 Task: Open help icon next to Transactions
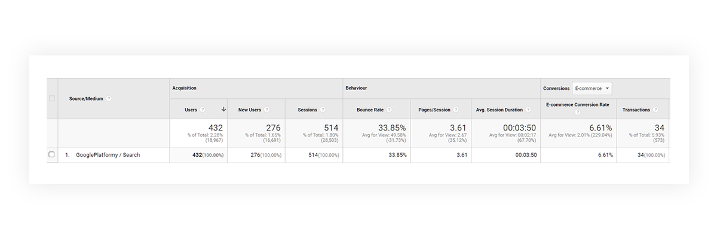coord(655,110)
